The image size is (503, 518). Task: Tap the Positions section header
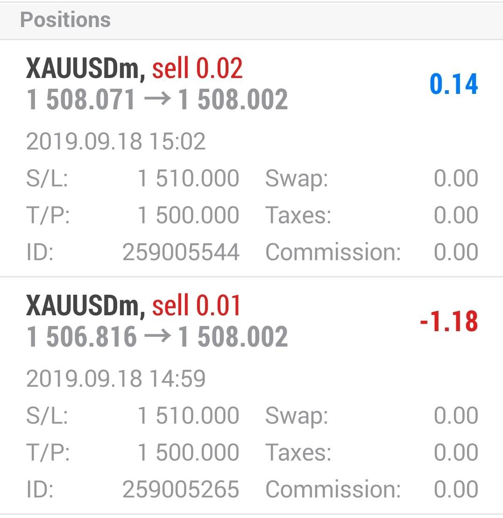click(x=65, y=20)
